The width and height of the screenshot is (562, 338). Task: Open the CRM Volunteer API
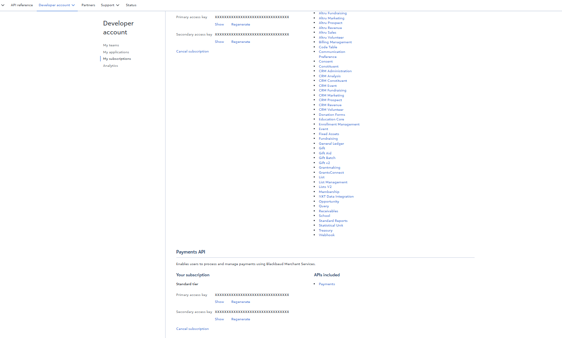(331, 110)
